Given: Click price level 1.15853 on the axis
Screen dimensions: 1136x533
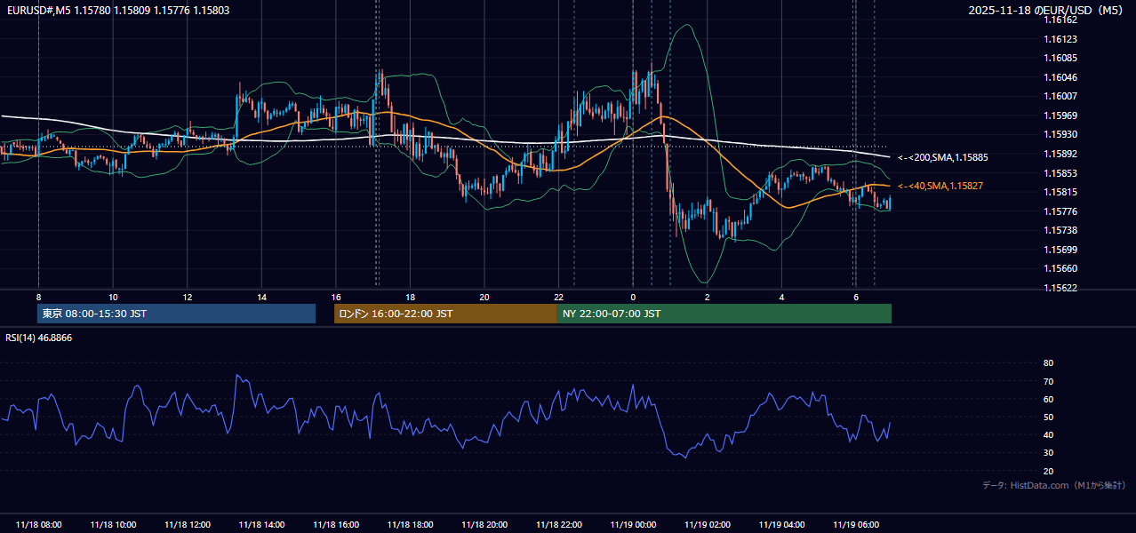Looking at the screenshot, I should pyautogui.click(x=1060, y=173).
